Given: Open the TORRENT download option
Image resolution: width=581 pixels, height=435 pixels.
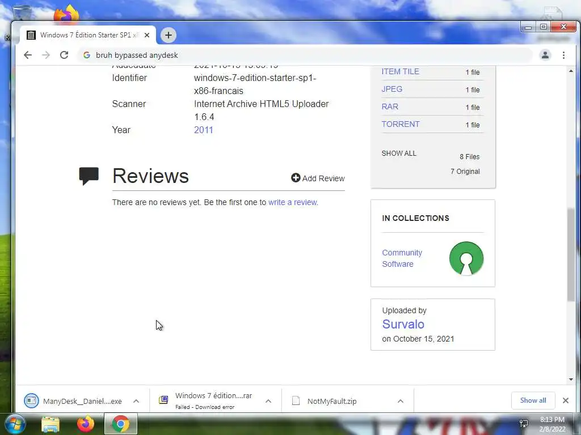Looking at the screenshot, I should point(401,124).
